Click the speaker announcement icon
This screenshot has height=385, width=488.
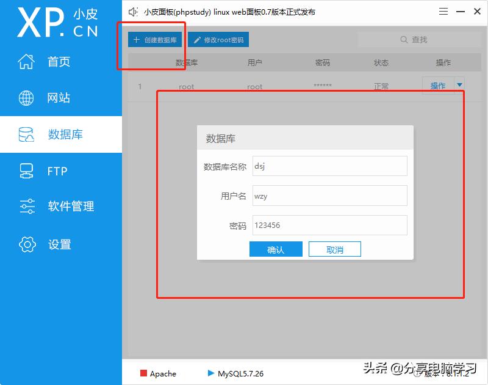[x=132, y=11]
